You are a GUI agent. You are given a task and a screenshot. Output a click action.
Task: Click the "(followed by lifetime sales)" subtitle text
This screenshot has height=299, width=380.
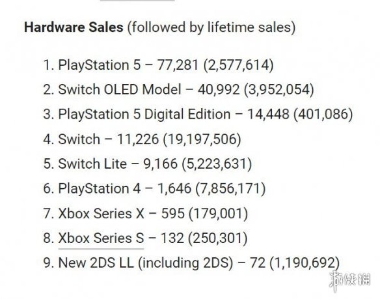211,28
